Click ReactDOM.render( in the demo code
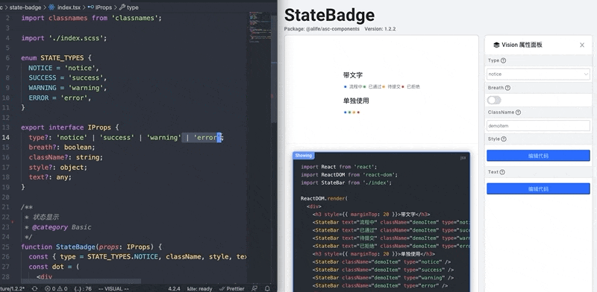 [324, 198]
